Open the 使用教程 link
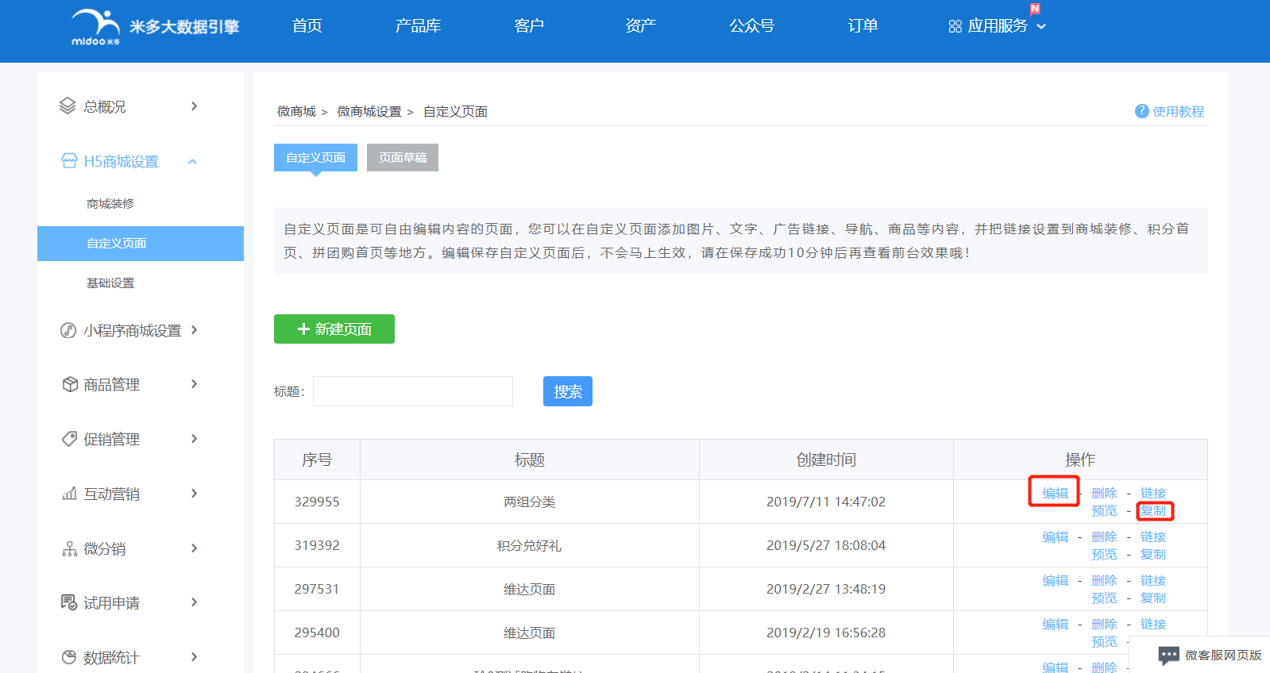 (x=1179, y=112)
